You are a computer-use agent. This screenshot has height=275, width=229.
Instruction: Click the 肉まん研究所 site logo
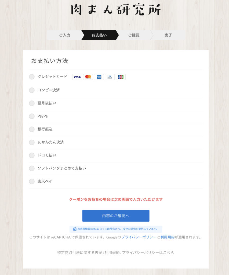pyautogui.click(x=116, y=10)
